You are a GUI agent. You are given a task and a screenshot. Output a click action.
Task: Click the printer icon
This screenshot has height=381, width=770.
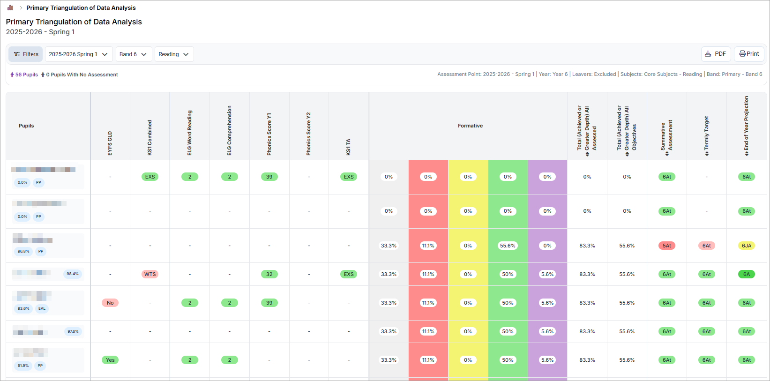tap(742, 54)
